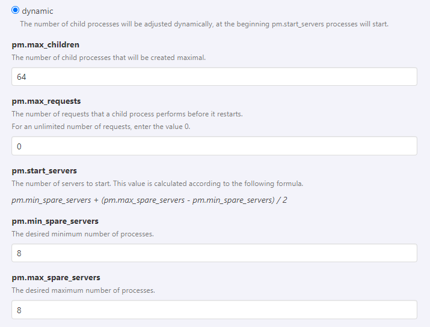Click the dynamic option description text
The image size is (430, 327).
(x=204, y=24)
